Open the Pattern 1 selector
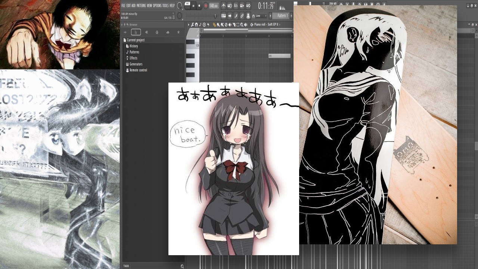This screenshot has width=478, height=269. point(280,16)
